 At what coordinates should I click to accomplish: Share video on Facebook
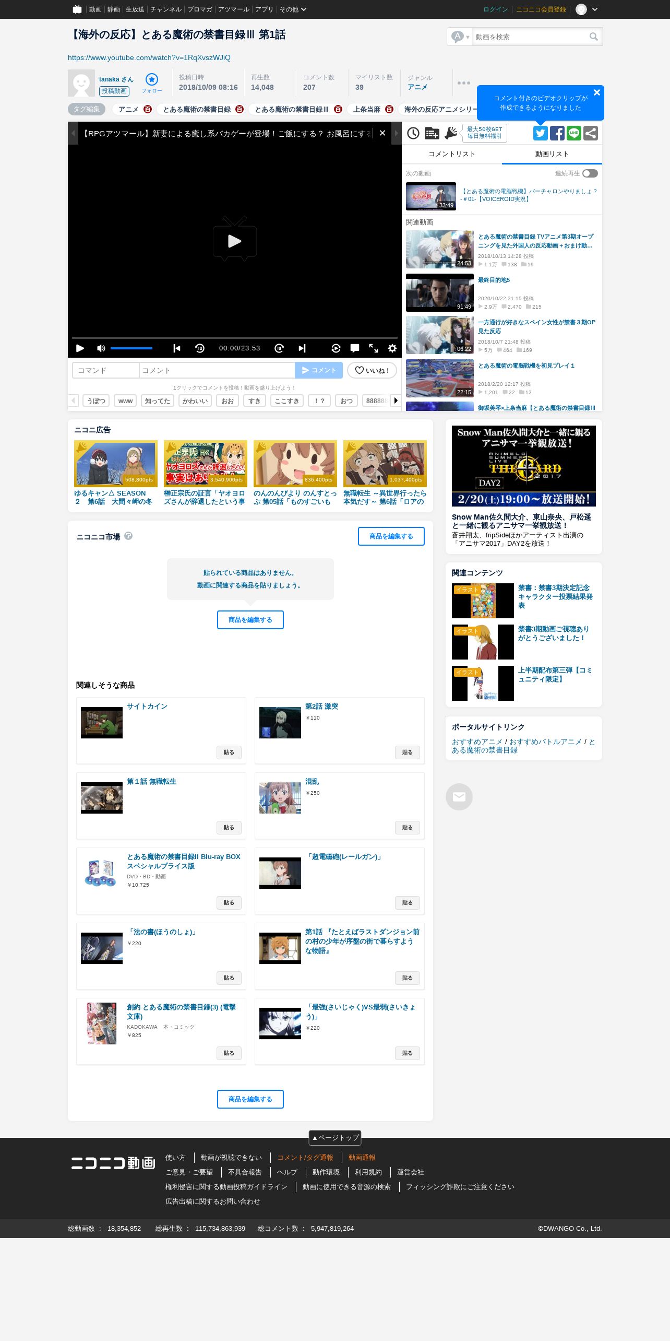click(557, 133)
